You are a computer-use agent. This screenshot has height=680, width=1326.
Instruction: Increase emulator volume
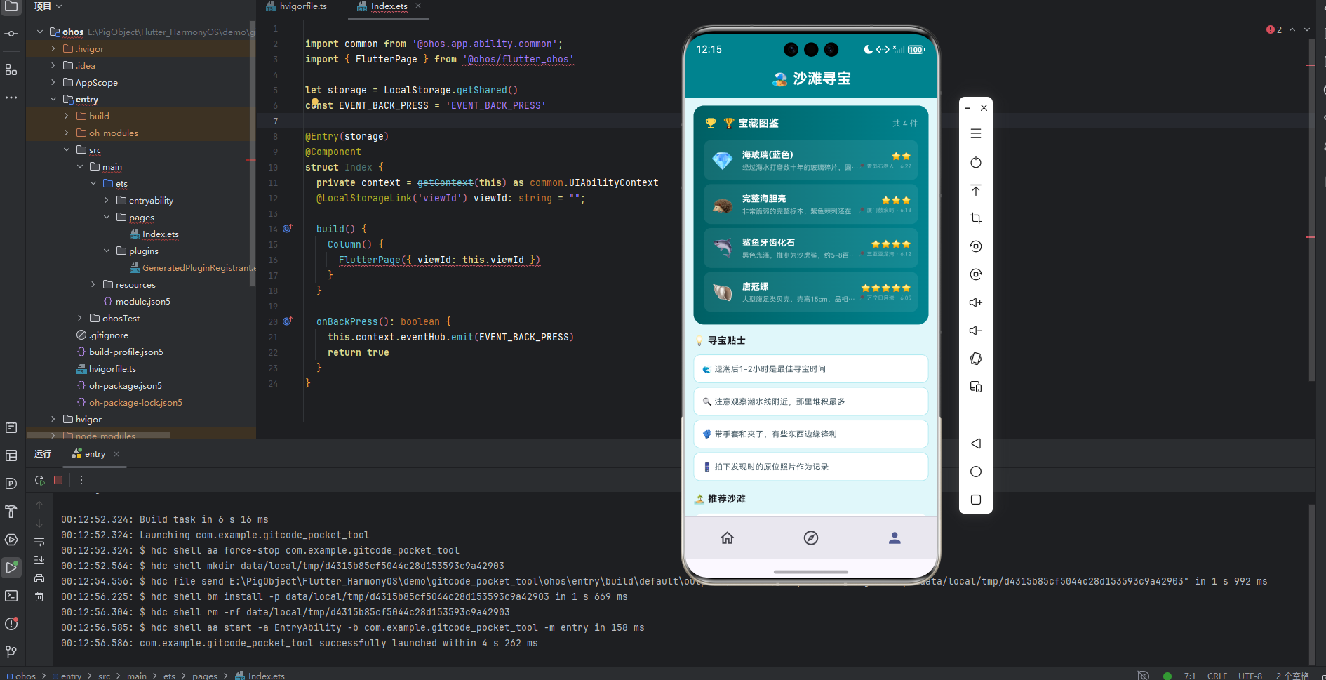976,302
